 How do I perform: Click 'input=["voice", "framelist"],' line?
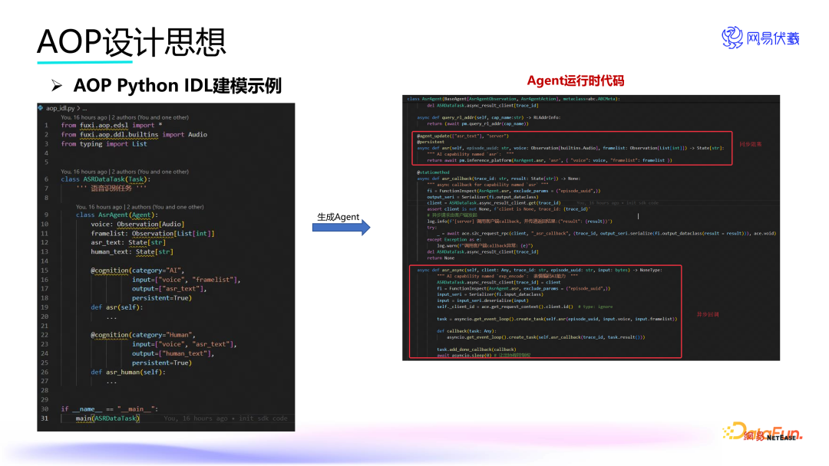click(x=186, y=280)
